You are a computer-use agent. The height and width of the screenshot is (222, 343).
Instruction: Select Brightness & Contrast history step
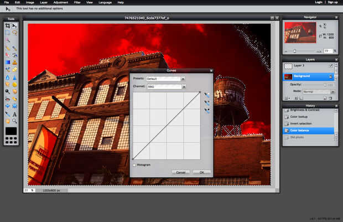(309, 110)
